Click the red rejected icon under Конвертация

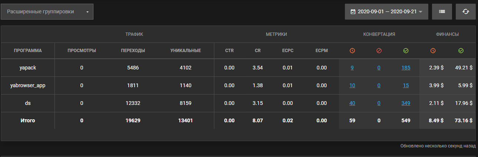point(379,51)
